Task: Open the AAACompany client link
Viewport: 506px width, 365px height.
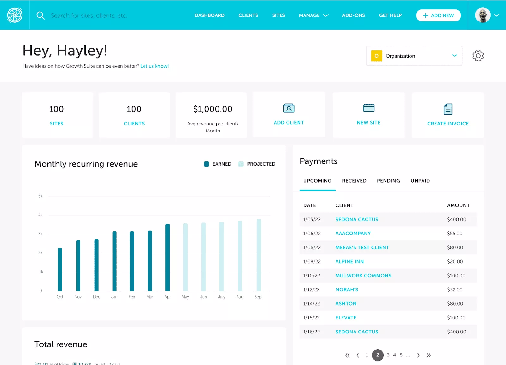Action: (353, 234)
